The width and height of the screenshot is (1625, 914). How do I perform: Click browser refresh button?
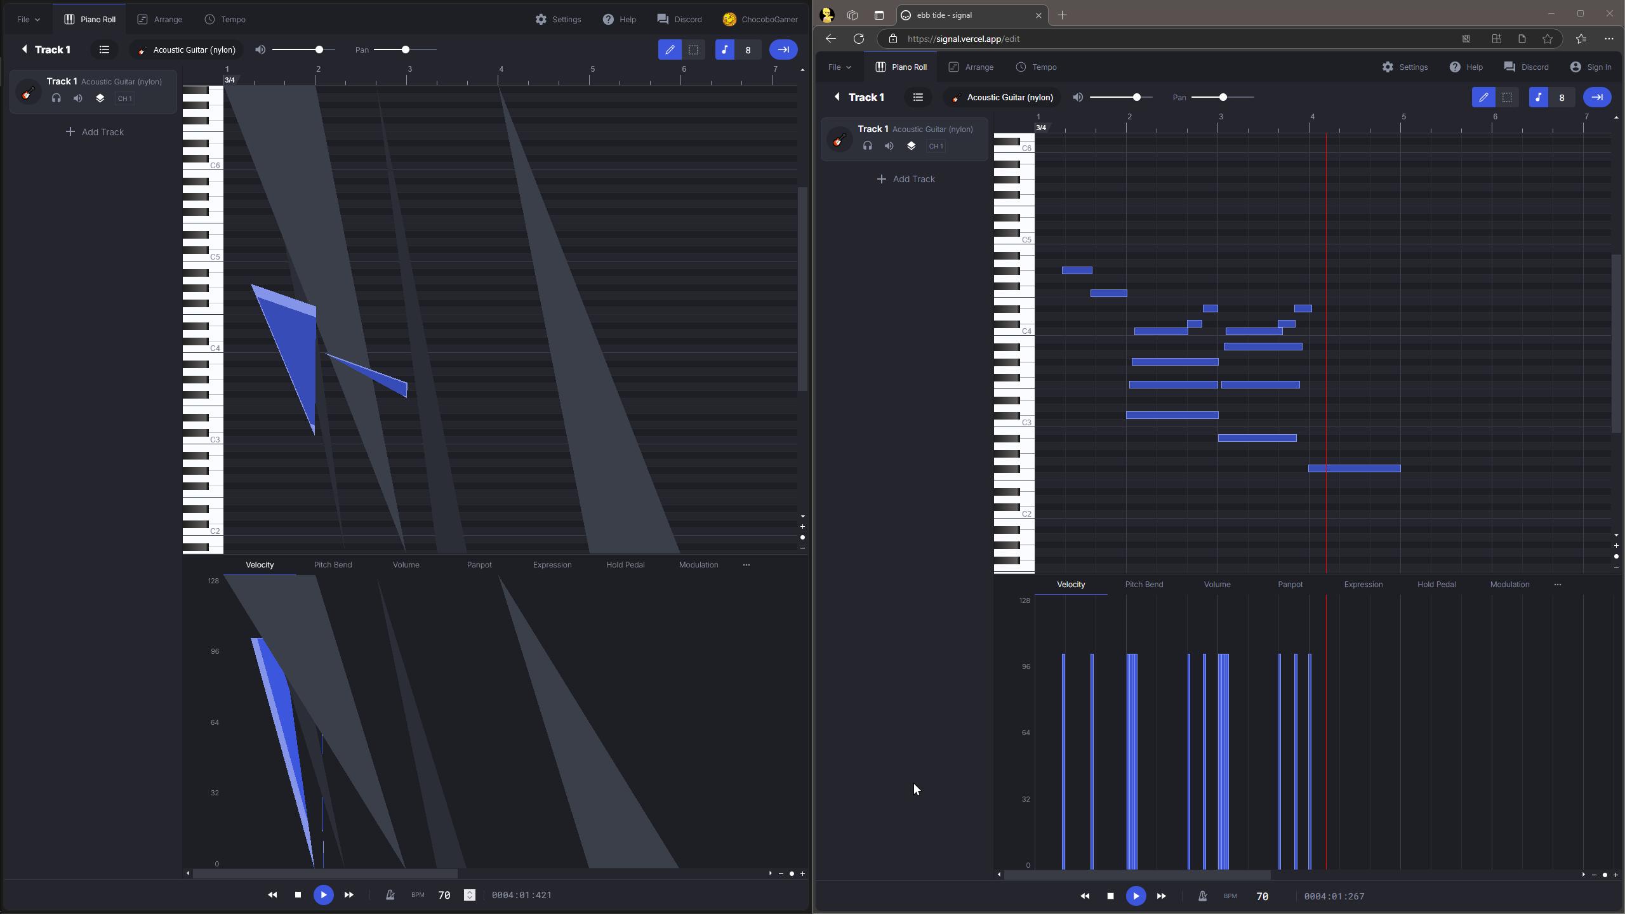(859, 39)
